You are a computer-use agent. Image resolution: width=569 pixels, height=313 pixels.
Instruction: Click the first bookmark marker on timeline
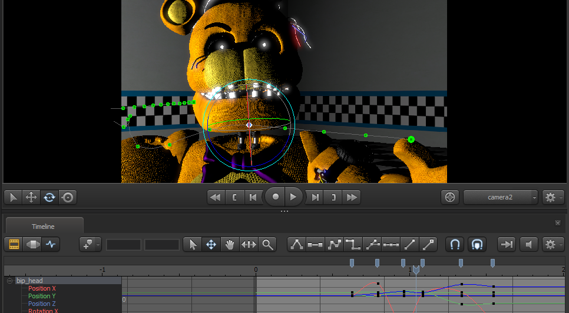tap(352, 263)
